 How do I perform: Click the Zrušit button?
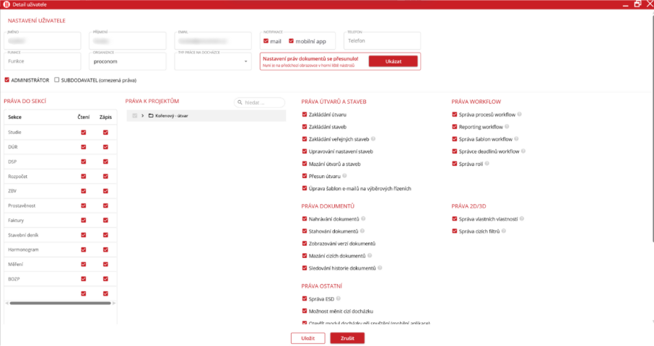tap(347, 338)
